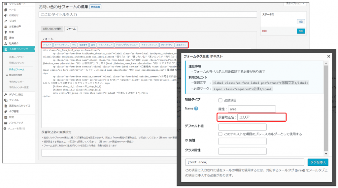Image resolution: width=338 pixels, height=188 pixels.
Task: Open the 表示オプション dropdown
Action: pyautogui.click(x=294, y=3)
